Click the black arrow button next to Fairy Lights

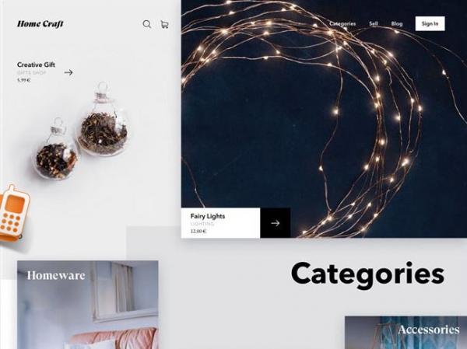tap(276, 223)
